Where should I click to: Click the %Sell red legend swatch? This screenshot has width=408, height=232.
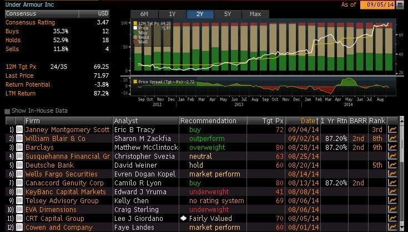click(135, 42)
